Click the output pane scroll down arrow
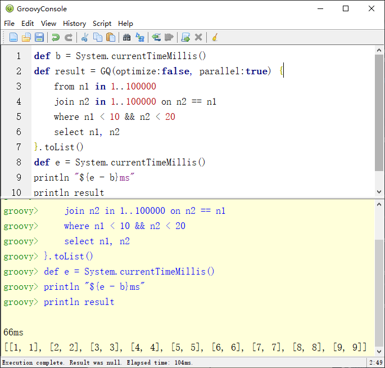385x368 pixels. point(379,351)
